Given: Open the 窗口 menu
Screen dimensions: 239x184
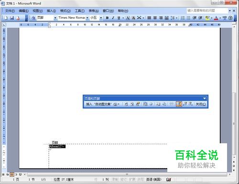Looking at the screenshot, I should tap(108, 11).
